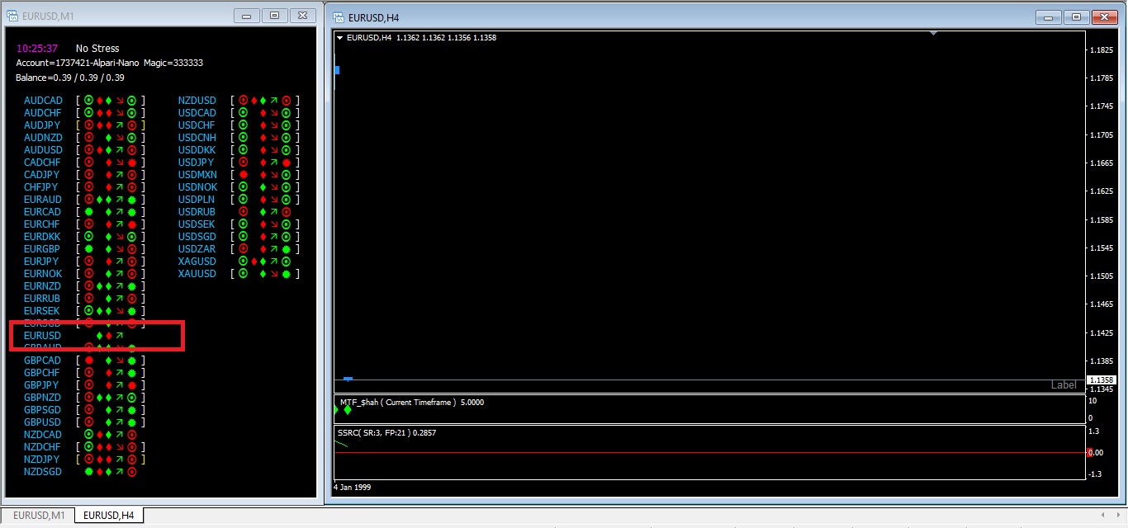The image size is (1128, 528).
Task: Select the CADJPY pair label
Action: click(41, 175)
